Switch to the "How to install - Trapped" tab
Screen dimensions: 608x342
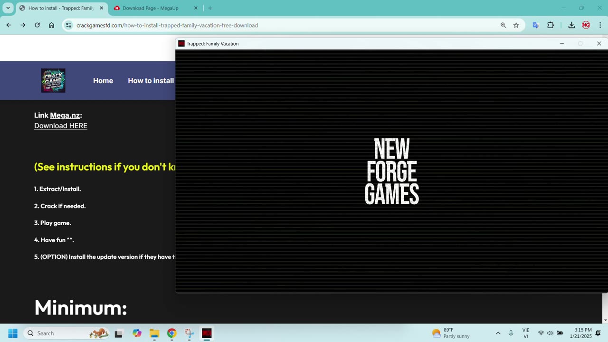click(61, 8)
